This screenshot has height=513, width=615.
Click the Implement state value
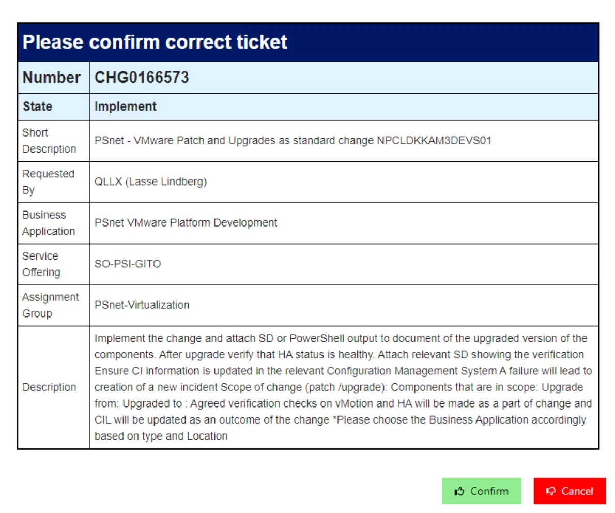point(126,107)
